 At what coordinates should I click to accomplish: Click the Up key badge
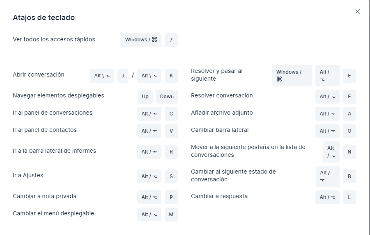145,97
